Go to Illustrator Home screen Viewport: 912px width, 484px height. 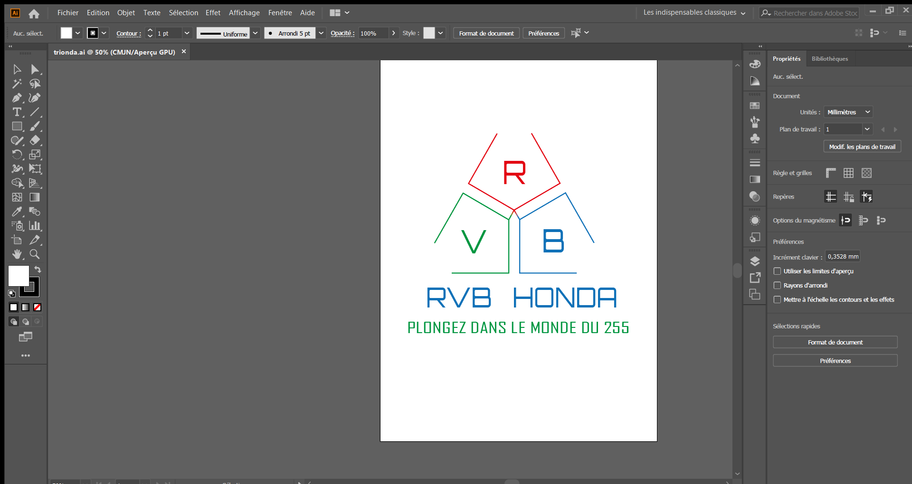34,14
